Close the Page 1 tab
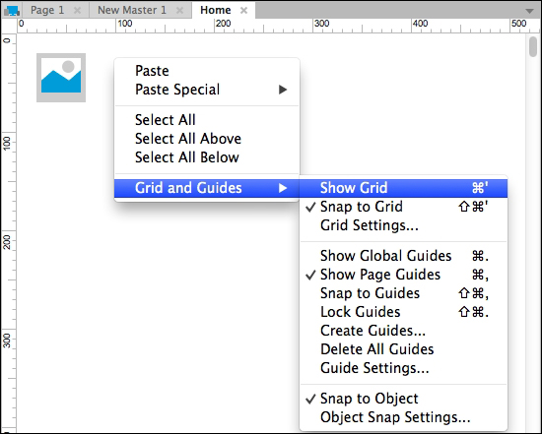 click(x=78, y=11)
